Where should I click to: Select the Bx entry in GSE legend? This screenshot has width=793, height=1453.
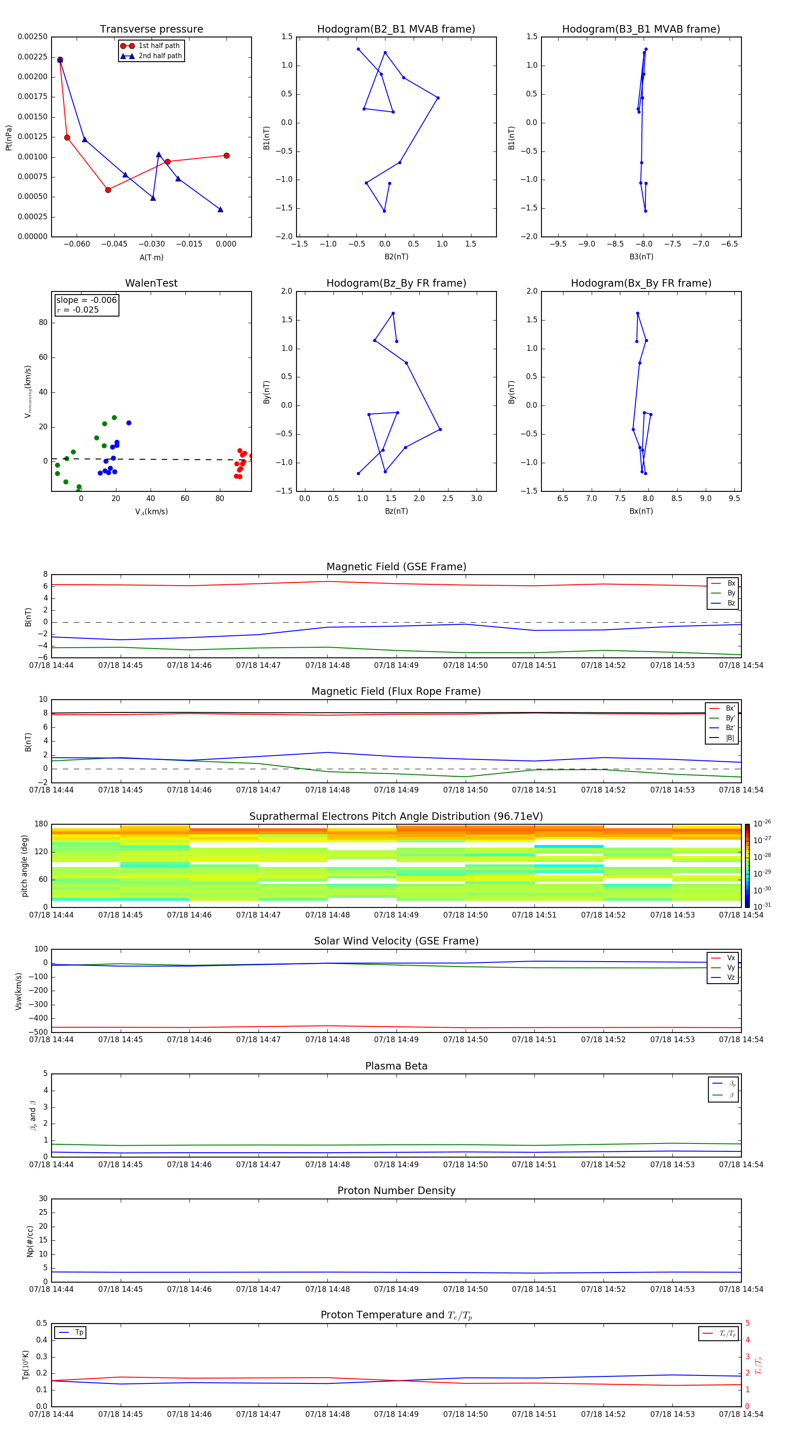723,583
